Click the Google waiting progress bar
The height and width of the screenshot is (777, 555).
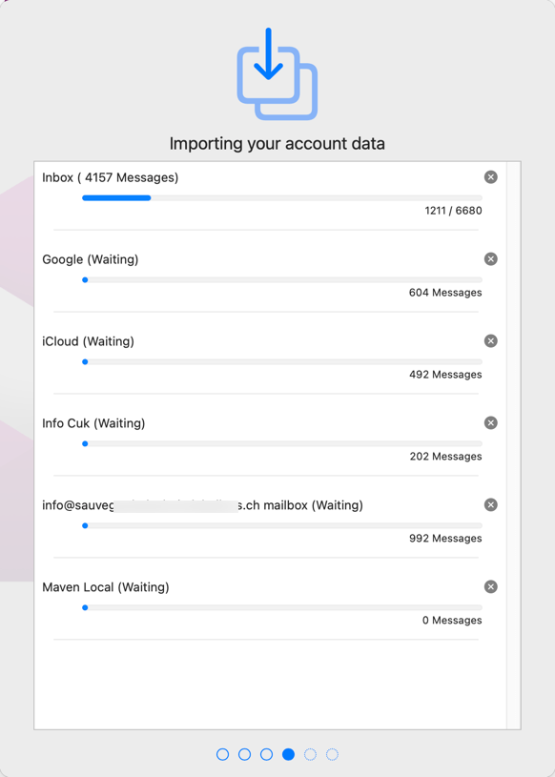[282, 280]
